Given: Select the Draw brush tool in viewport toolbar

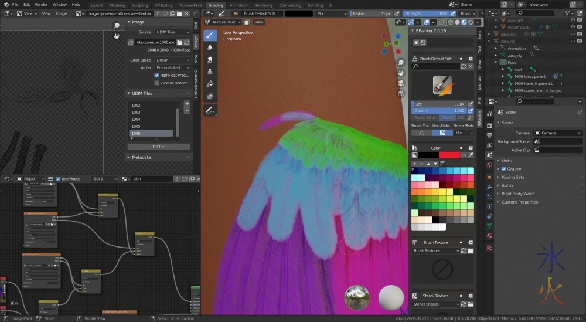Looking at the screenshot, I should (x=210, y=35).
